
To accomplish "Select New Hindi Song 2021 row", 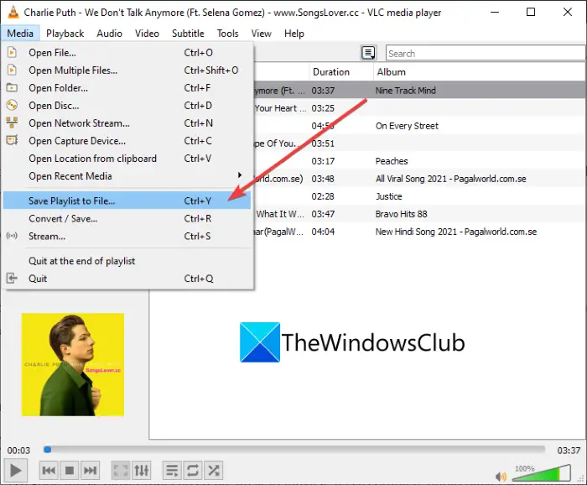I will (x=419, y=232).
